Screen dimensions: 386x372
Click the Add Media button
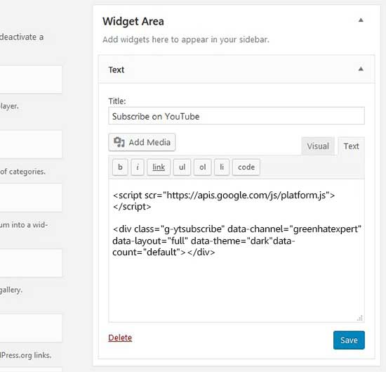click(142, 142)
